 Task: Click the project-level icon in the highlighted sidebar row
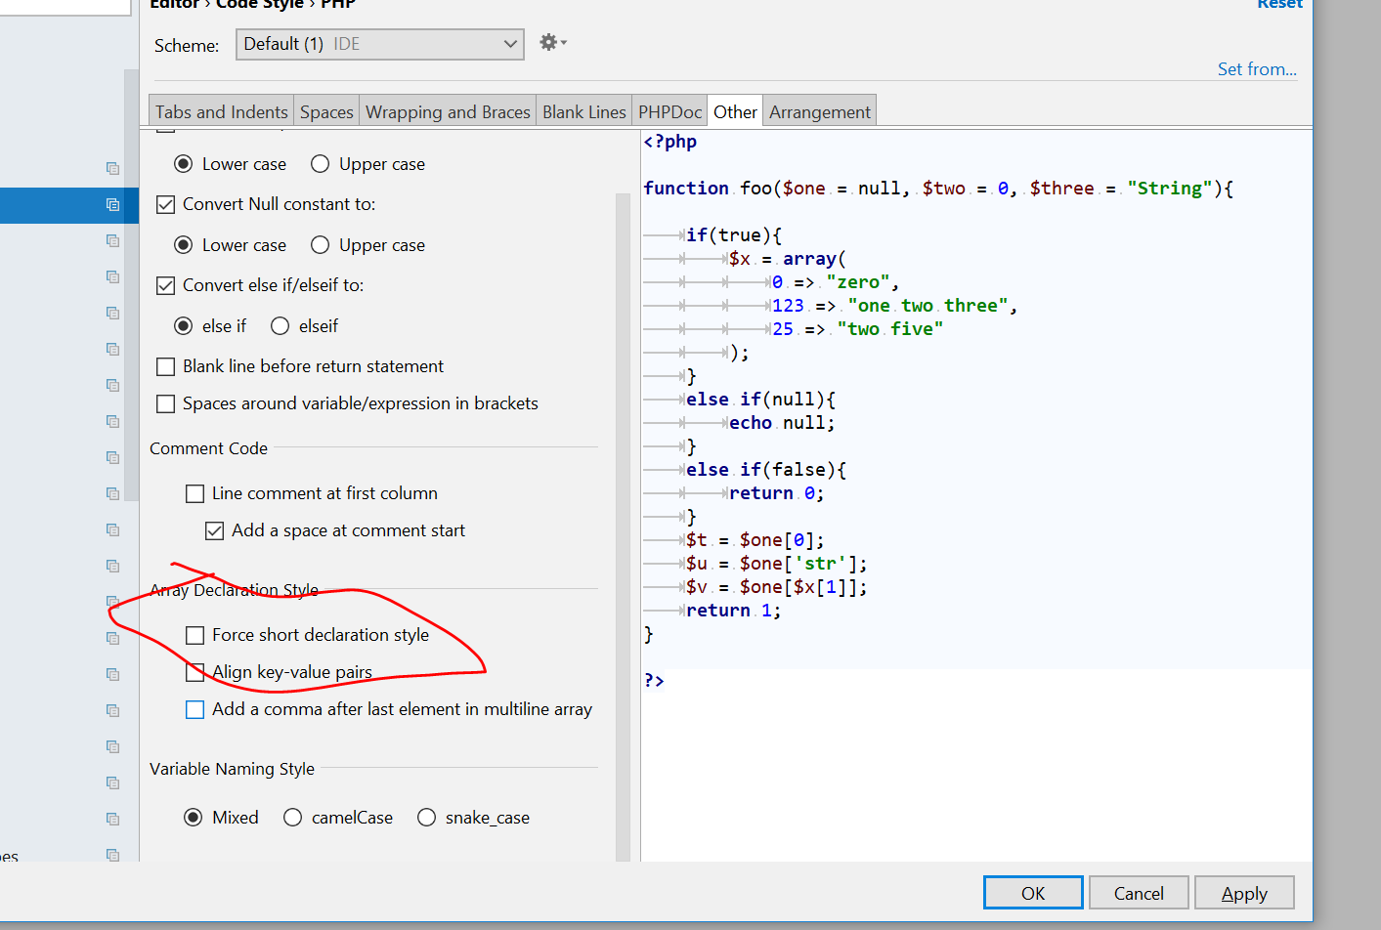[x=112, y=204]
